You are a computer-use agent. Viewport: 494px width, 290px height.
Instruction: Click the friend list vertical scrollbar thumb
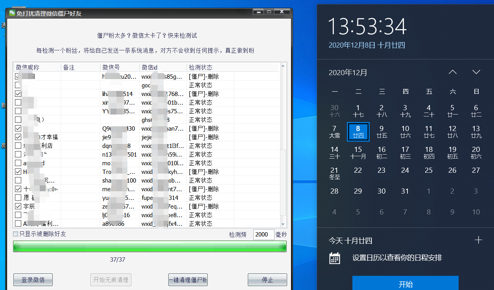pyautogui.click(x=283, y=183)
